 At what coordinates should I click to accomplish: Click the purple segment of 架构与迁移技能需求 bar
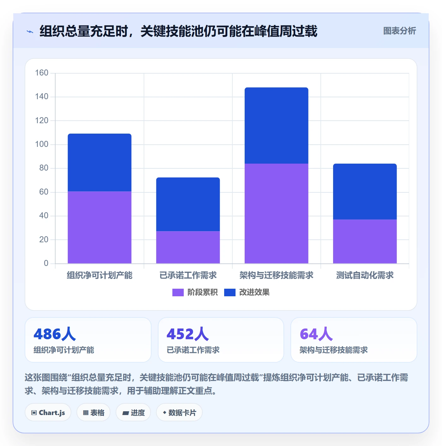click(x=276, y=214)
